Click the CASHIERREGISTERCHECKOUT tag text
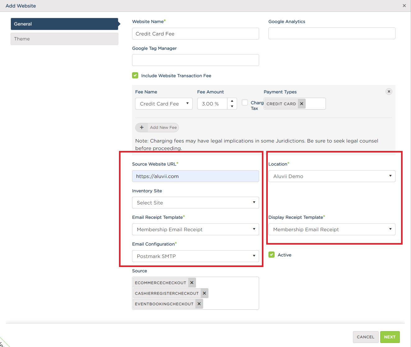Screen dimensions: 411x347 (167, 293)
